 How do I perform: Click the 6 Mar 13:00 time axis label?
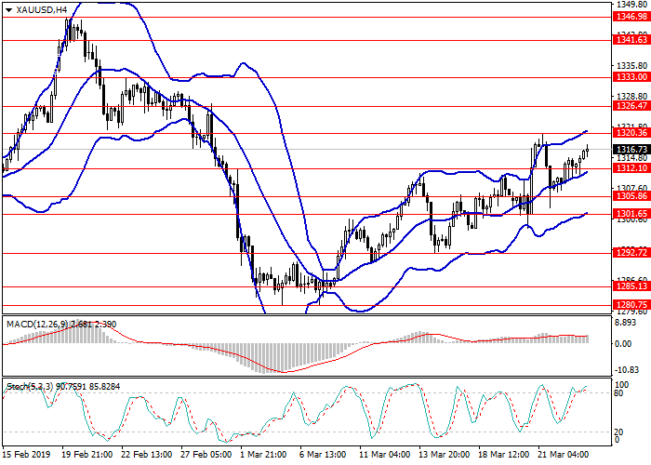pyautogui.click(x=321, y=455)
